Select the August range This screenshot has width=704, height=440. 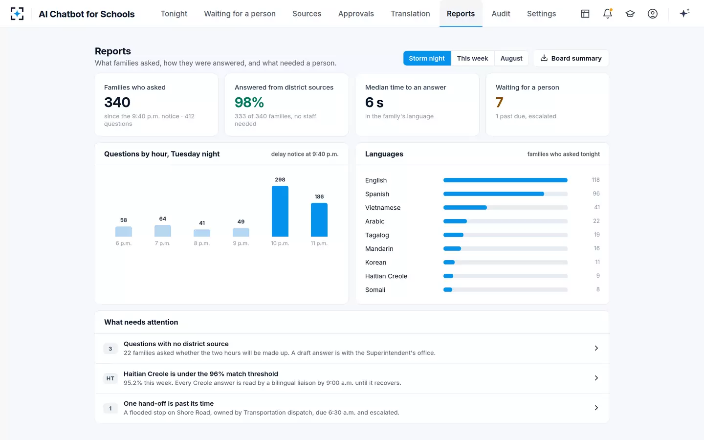click(x=511, y=58)
